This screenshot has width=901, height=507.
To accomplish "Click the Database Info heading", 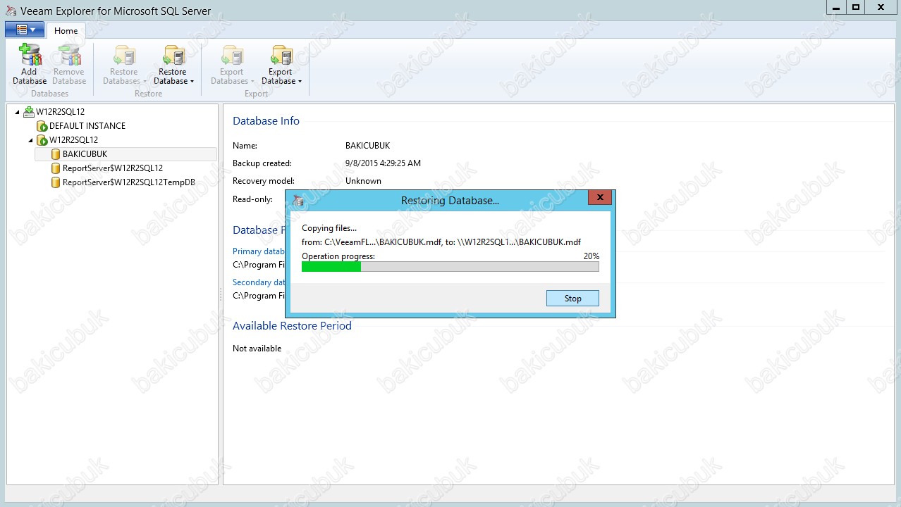I will [x=266, y=121].
